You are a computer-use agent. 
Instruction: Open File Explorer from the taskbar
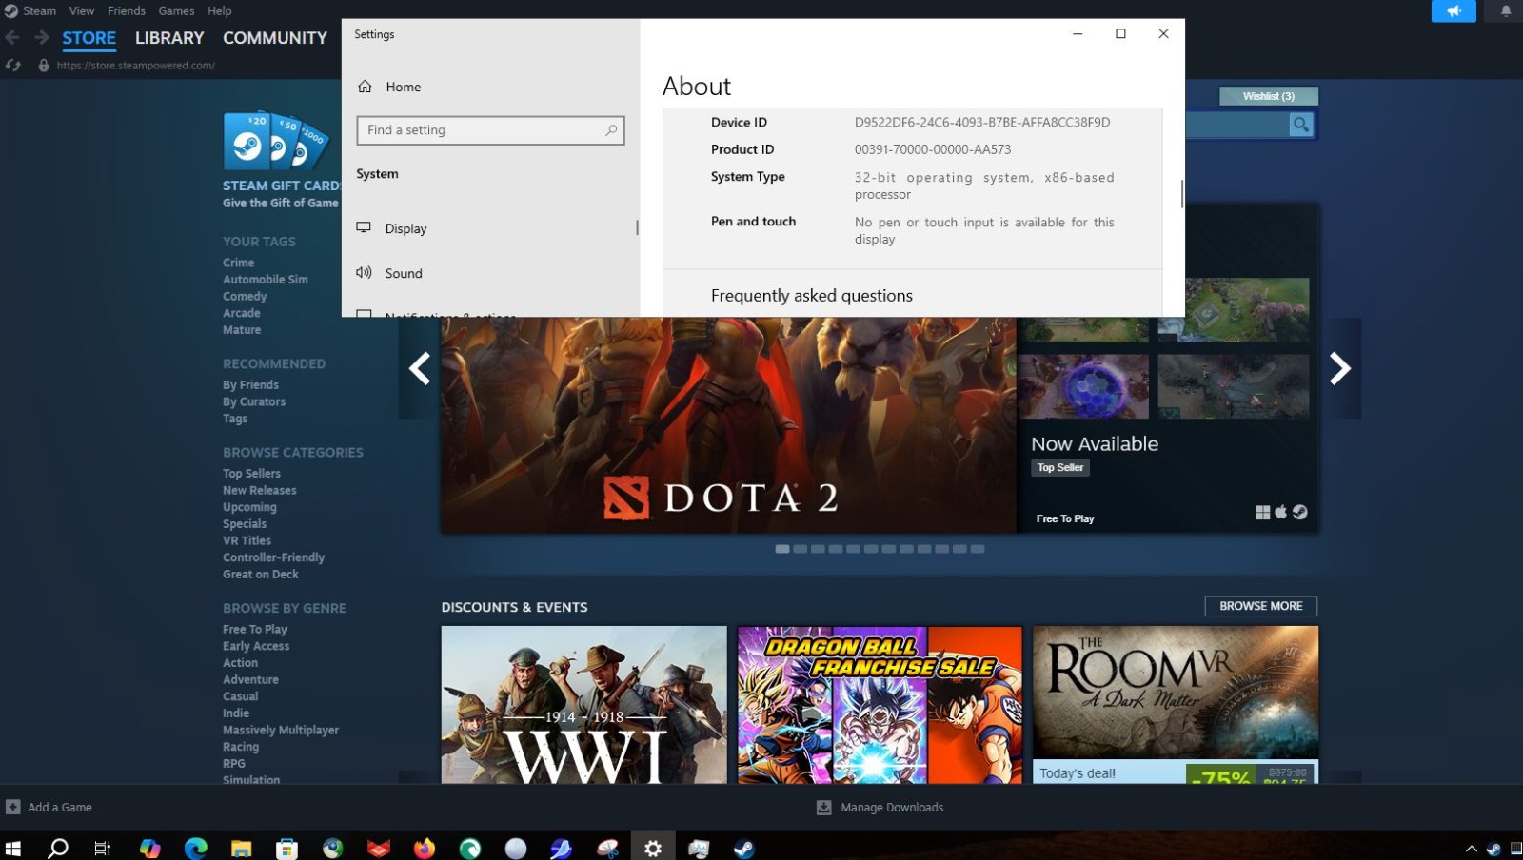241,848
